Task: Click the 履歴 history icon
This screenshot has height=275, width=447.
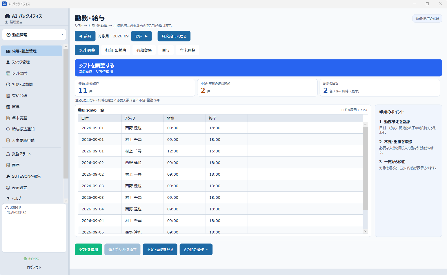Action: pyautogui.click(x=8, y=165)
